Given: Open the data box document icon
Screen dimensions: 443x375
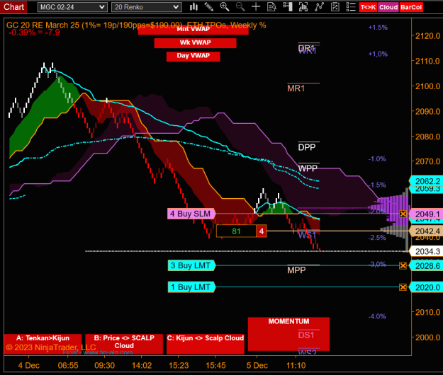Looking at the screenshot, I should (271, 7).
